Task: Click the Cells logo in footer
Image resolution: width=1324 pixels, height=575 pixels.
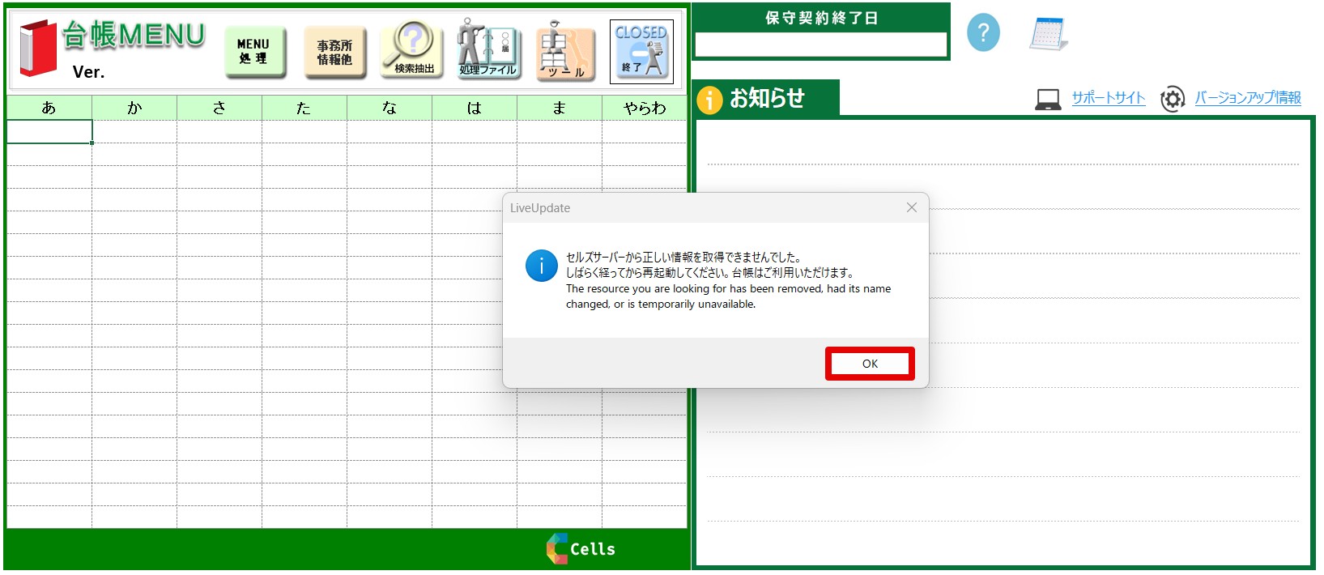Action: tap(581, 548)
